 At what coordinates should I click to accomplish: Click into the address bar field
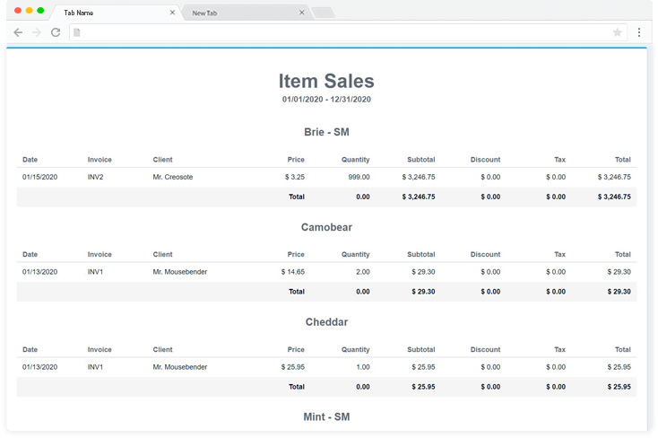(341, 32)
